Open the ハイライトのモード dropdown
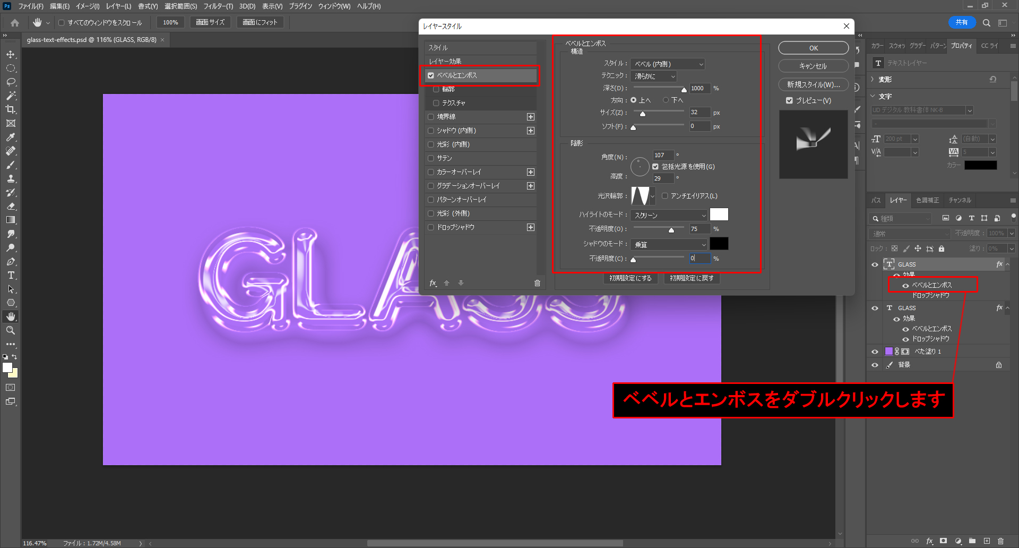This screenshot has width=1019, height=548. pos(669,215)
